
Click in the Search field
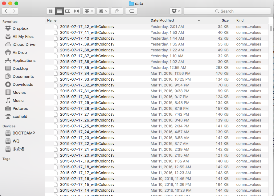pyautogui.click(x=227, y=11)
